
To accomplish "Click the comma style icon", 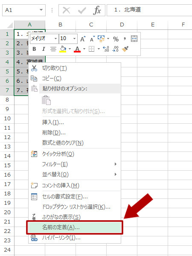I will (125, 38).
